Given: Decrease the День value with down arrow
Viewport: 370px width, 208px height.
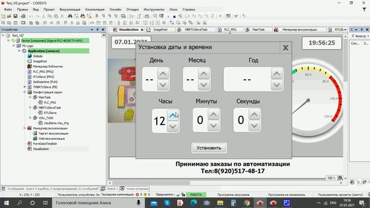Looking at the screenshot, I should tap(163, 85).
